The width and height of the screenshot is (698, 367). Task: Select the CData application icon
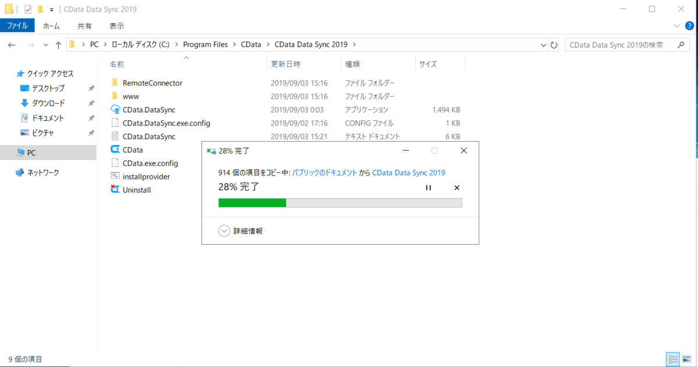[x=115, y=149]
